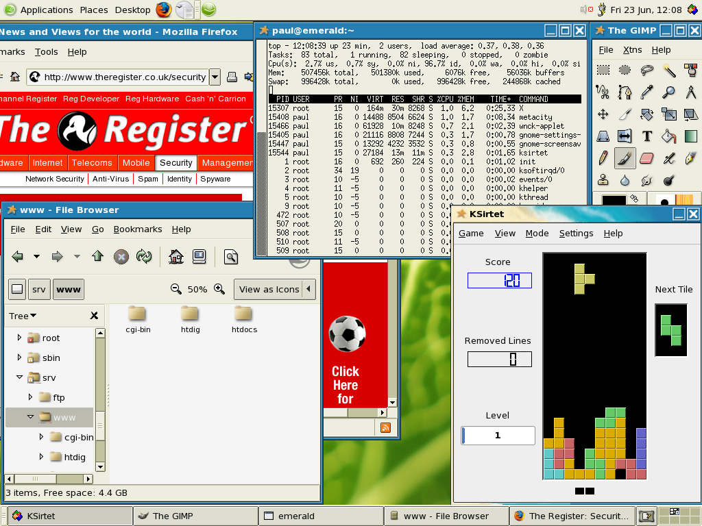Select the GIMP Text tool
This screenshot has height=526, width=702.
647,136
